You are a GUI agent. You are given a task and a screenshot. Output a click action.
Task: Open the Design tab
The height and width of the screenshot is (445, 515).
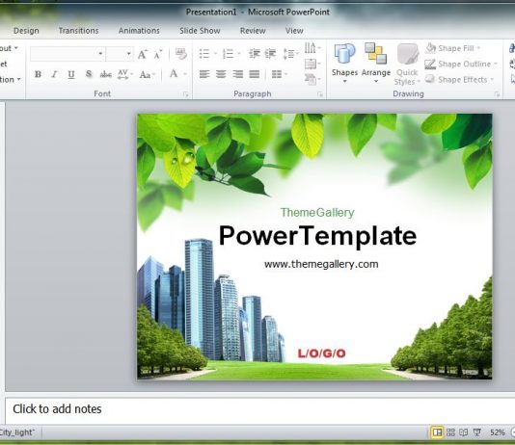pyautogui.click(x=26, y=31)
